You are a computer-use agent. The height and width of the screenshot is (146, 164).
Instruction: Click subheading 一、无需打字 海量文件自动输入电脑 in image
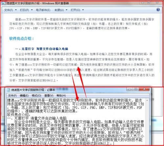(x=42, y=49)
